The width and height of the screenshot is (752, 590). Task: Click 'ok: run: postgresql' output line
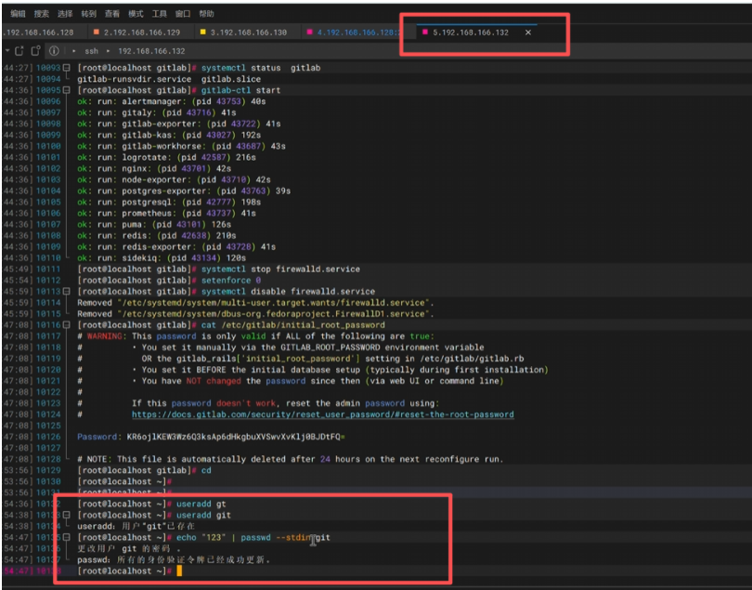coord(169,203)
